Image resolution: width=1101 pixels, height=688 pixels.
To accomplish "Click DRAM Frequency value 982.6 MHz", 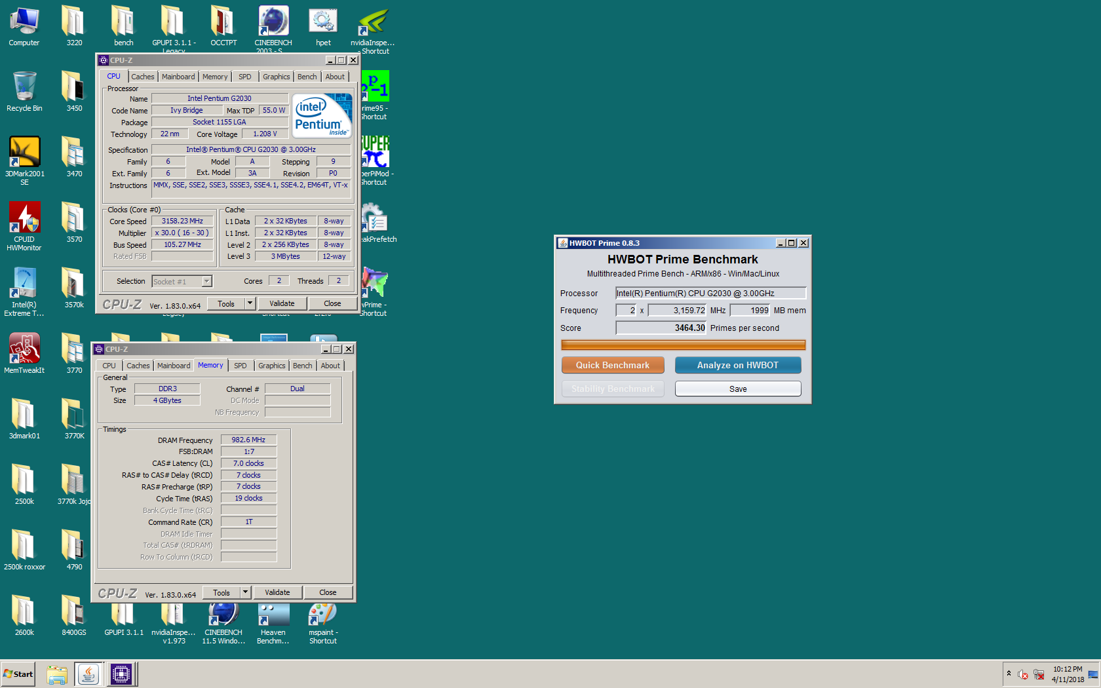I will click(248, 440).
